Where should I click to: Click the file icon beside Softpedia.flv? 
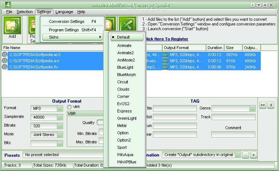pyautogui.click(x=5, y=67)
